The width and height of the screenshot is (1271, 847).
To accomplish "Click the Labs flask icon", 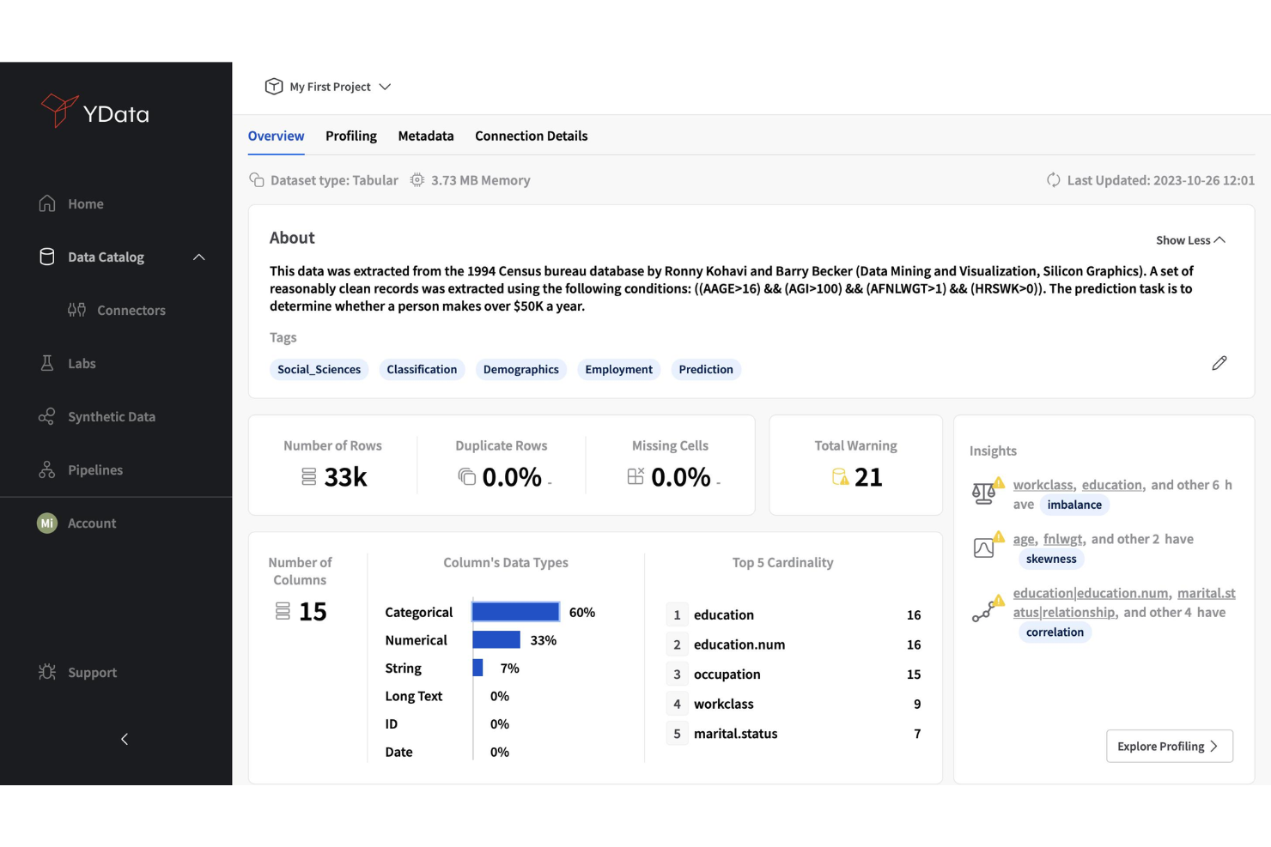I will tap(47, 363).
